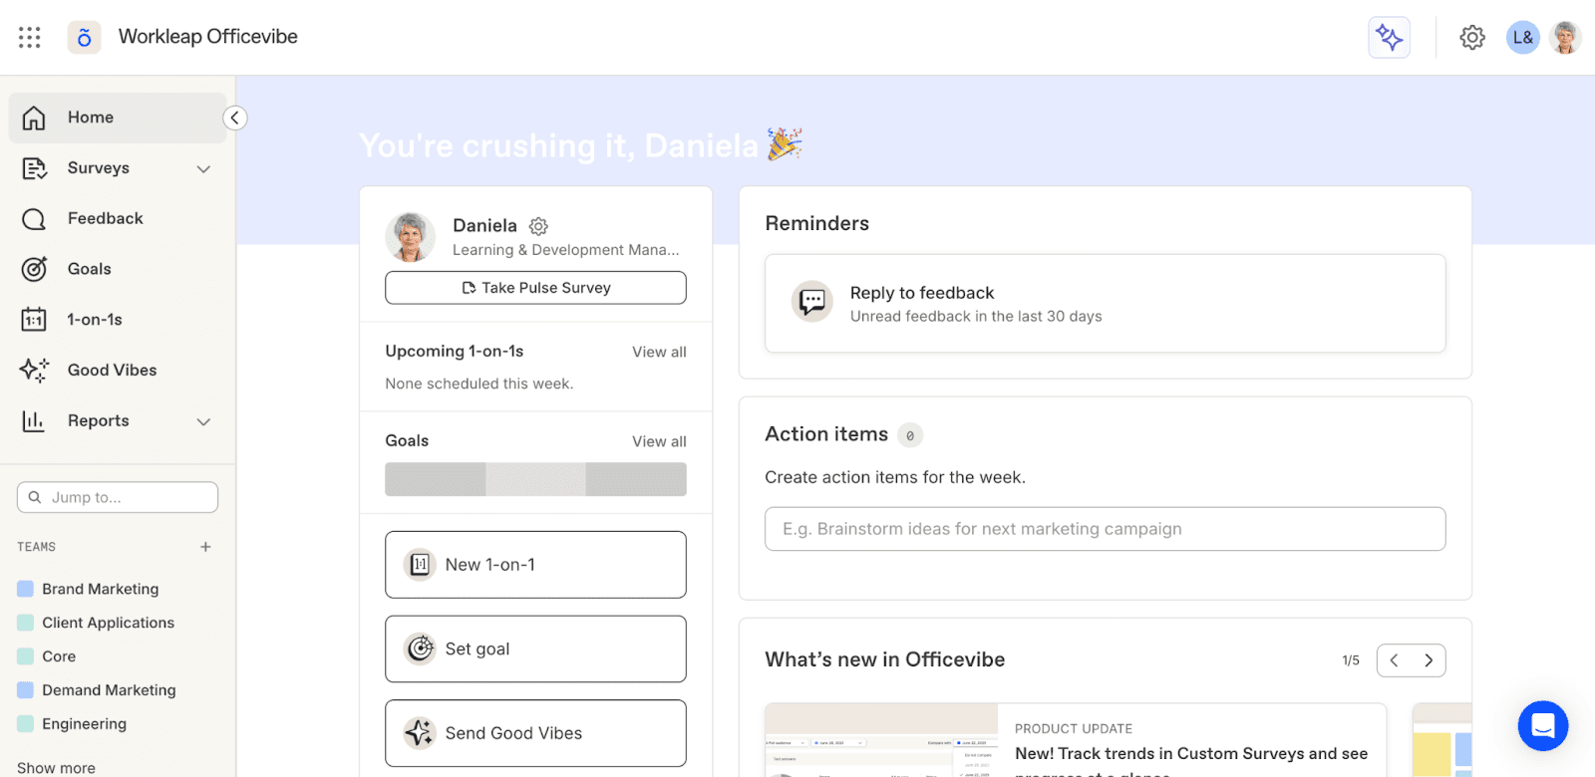Click the Goals target icon
Screen dimensions: 1595x777
coord(34,269)
